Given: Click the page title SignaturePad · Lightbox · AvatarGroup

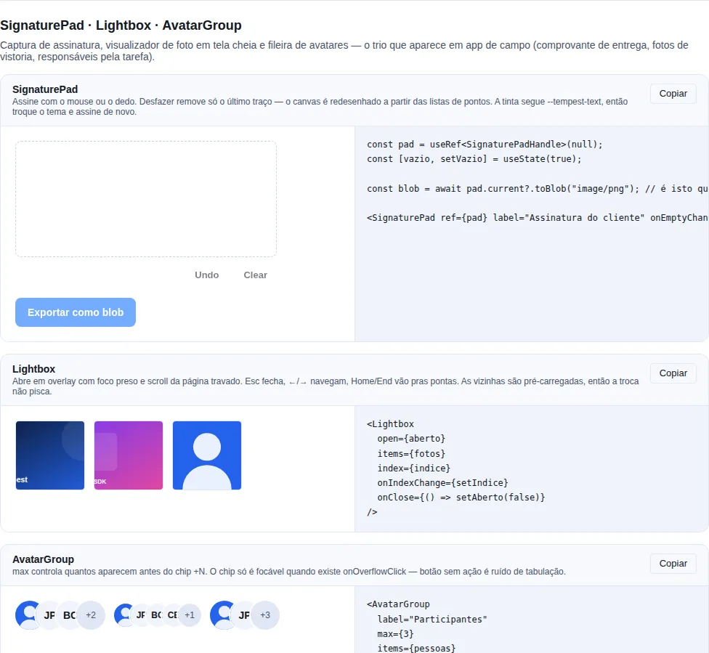Looking at the screenshot, I should tap(121, 25).
